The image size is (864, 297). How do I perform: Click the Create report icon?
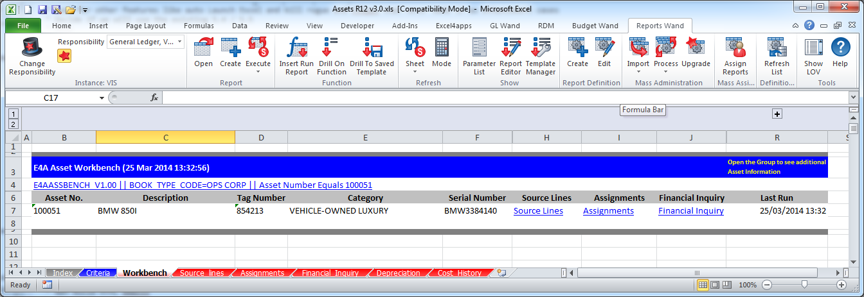click(230, 47)
